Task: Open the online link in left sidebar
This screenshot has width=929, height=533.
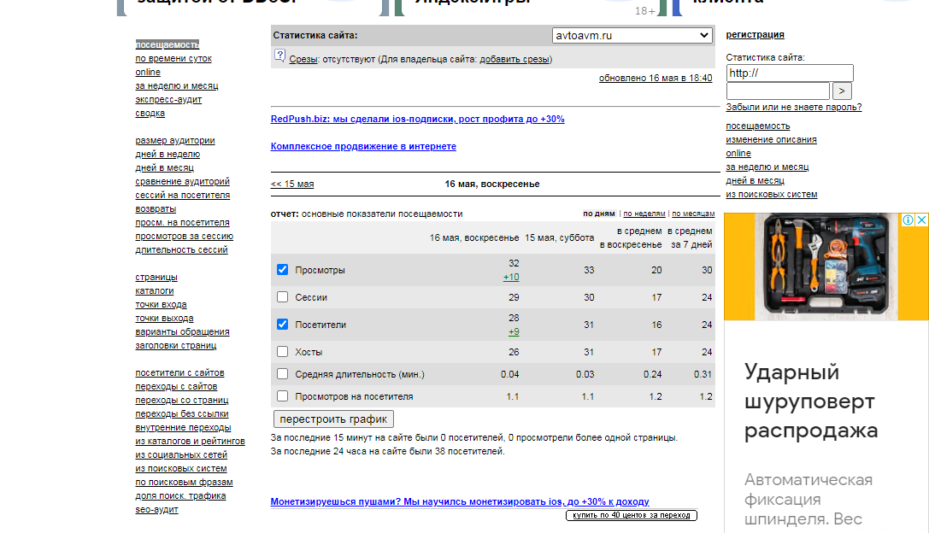Action: [x=148, y=72]
